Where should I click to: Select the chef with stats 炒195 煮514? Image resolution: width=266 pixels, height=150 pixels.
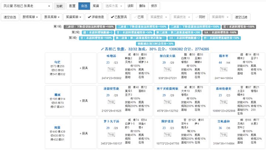[x=57, y=95]
